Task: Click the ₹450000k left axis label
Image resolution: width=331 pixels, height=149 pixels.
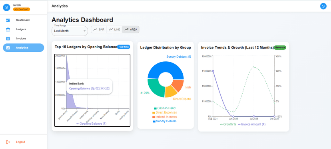Action: pos(207,71)
